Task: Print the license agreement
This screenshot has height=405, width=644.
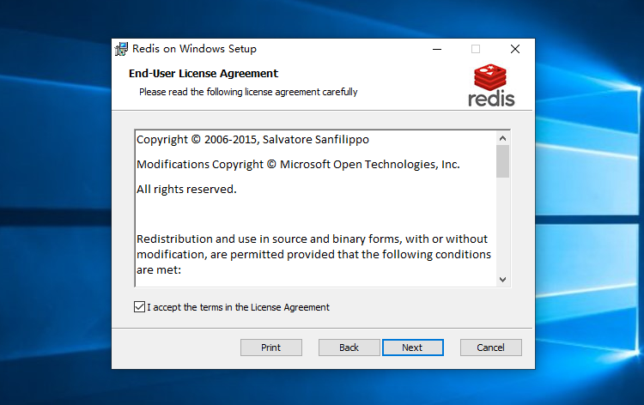Action: [271, 348]
